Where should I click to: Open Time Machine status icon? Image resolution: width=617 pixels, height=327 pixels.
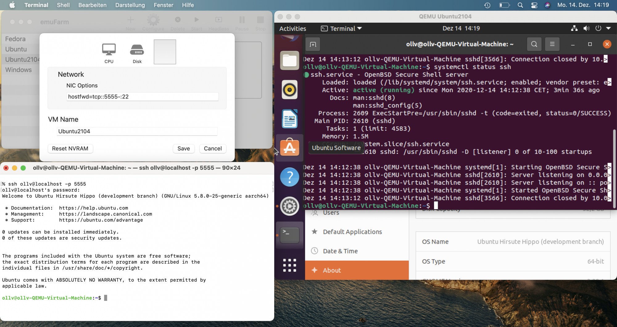(487, 5)
